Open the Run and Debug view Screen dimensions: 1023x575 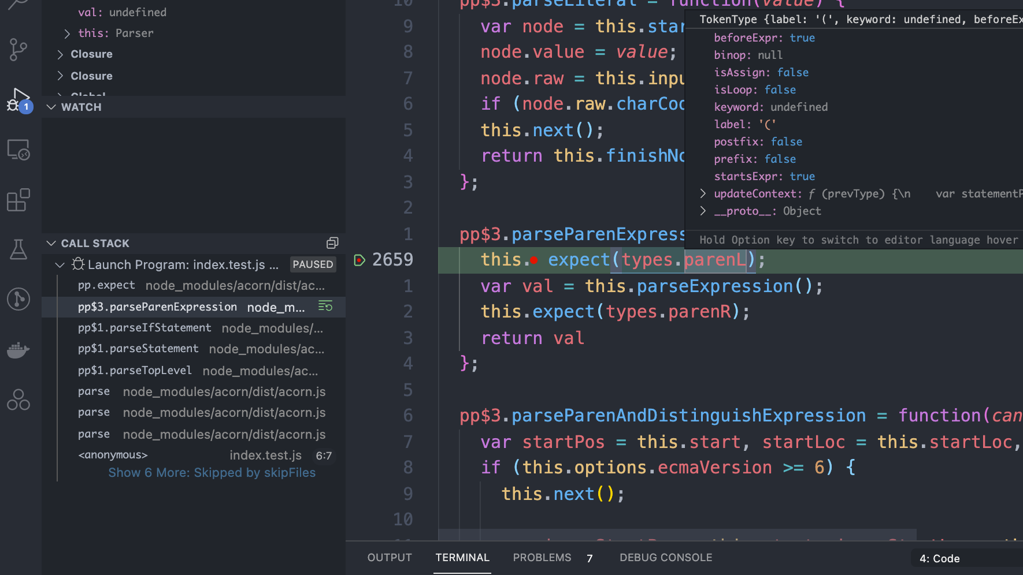pos(19,100)
